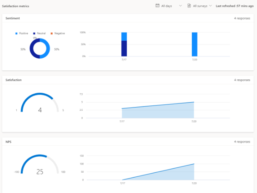This screenshot has width=257, height=193.
Task: Click the Satisfaction section title
Action: pos(14,80)
